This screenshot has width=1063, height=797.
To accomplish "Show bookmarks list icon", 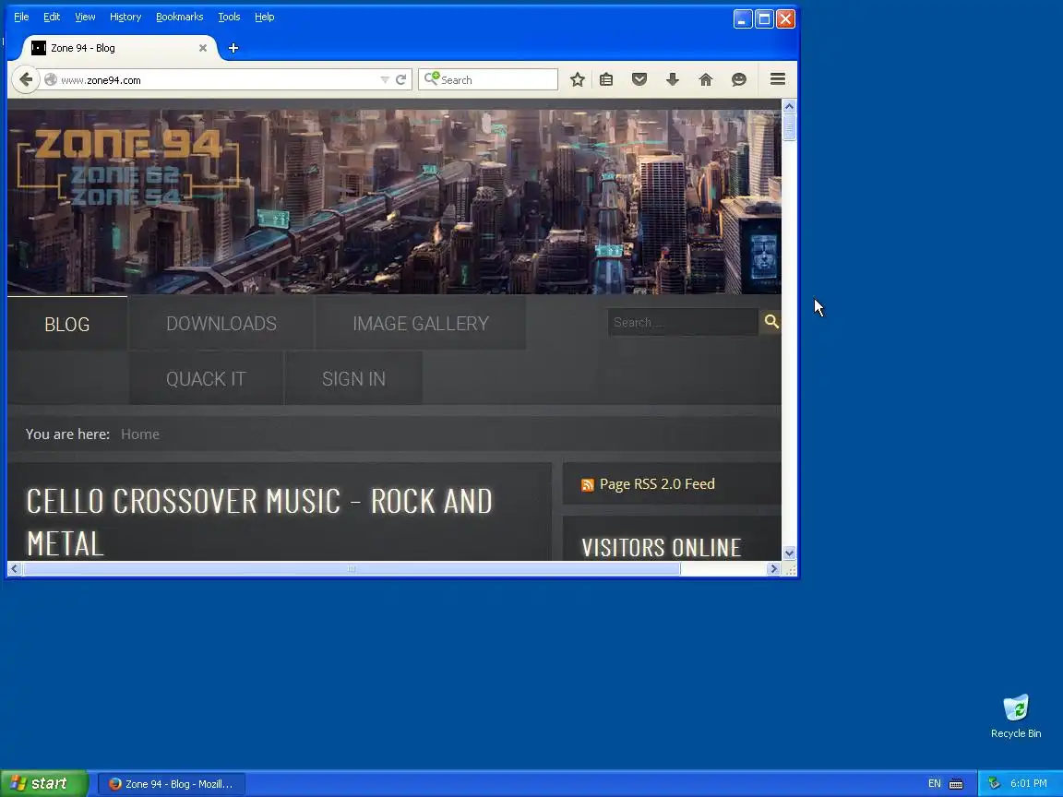I will pyautogui.click(x=606, y=80).
